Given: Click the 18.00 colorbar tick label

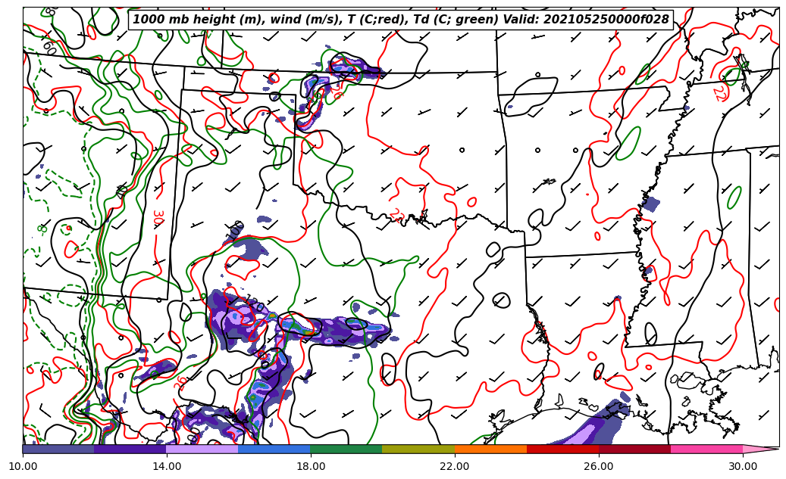Looking at the screenshot, I should point(311,466).
